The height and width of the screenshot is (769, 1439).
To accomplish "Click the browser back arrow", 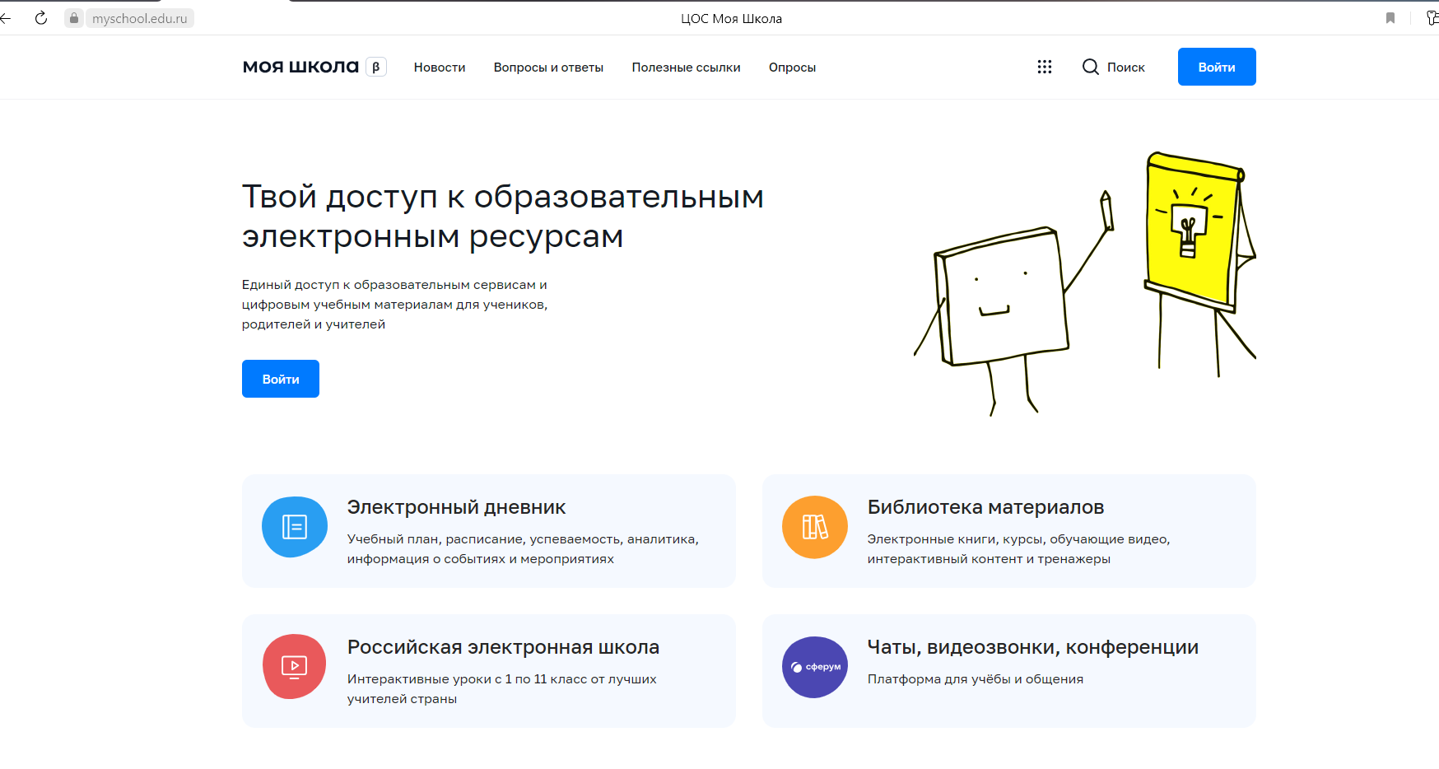I will tap(6, 18).
